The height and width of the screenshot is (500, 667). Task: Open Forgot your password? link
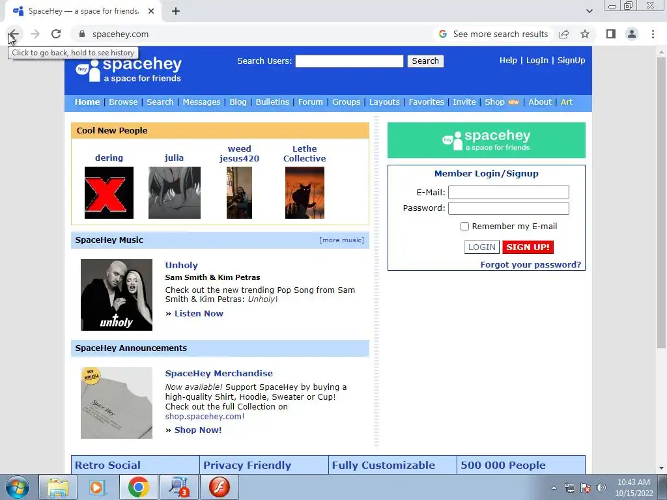point(531,264)
